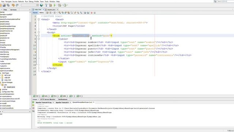The image size is (234, 132).
Task: Close the EjemploManejoBeanScope run output tab
Action: tap(94, 102)
